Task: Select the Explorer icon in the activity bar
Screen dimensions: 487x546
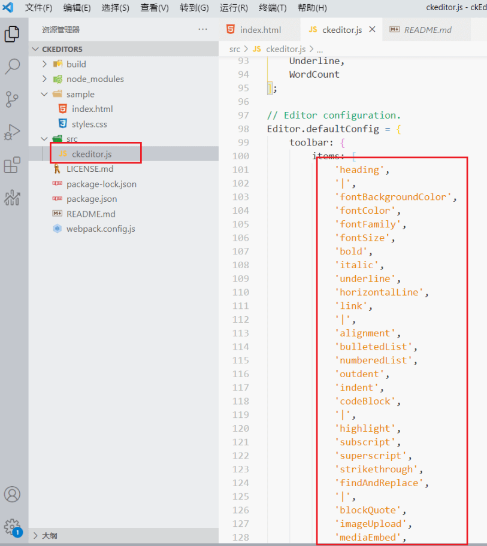Action: (x=13, y=34)
